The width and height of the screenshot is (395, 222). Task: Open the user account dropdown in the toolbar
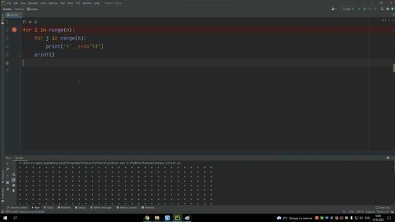pos(334,9)
